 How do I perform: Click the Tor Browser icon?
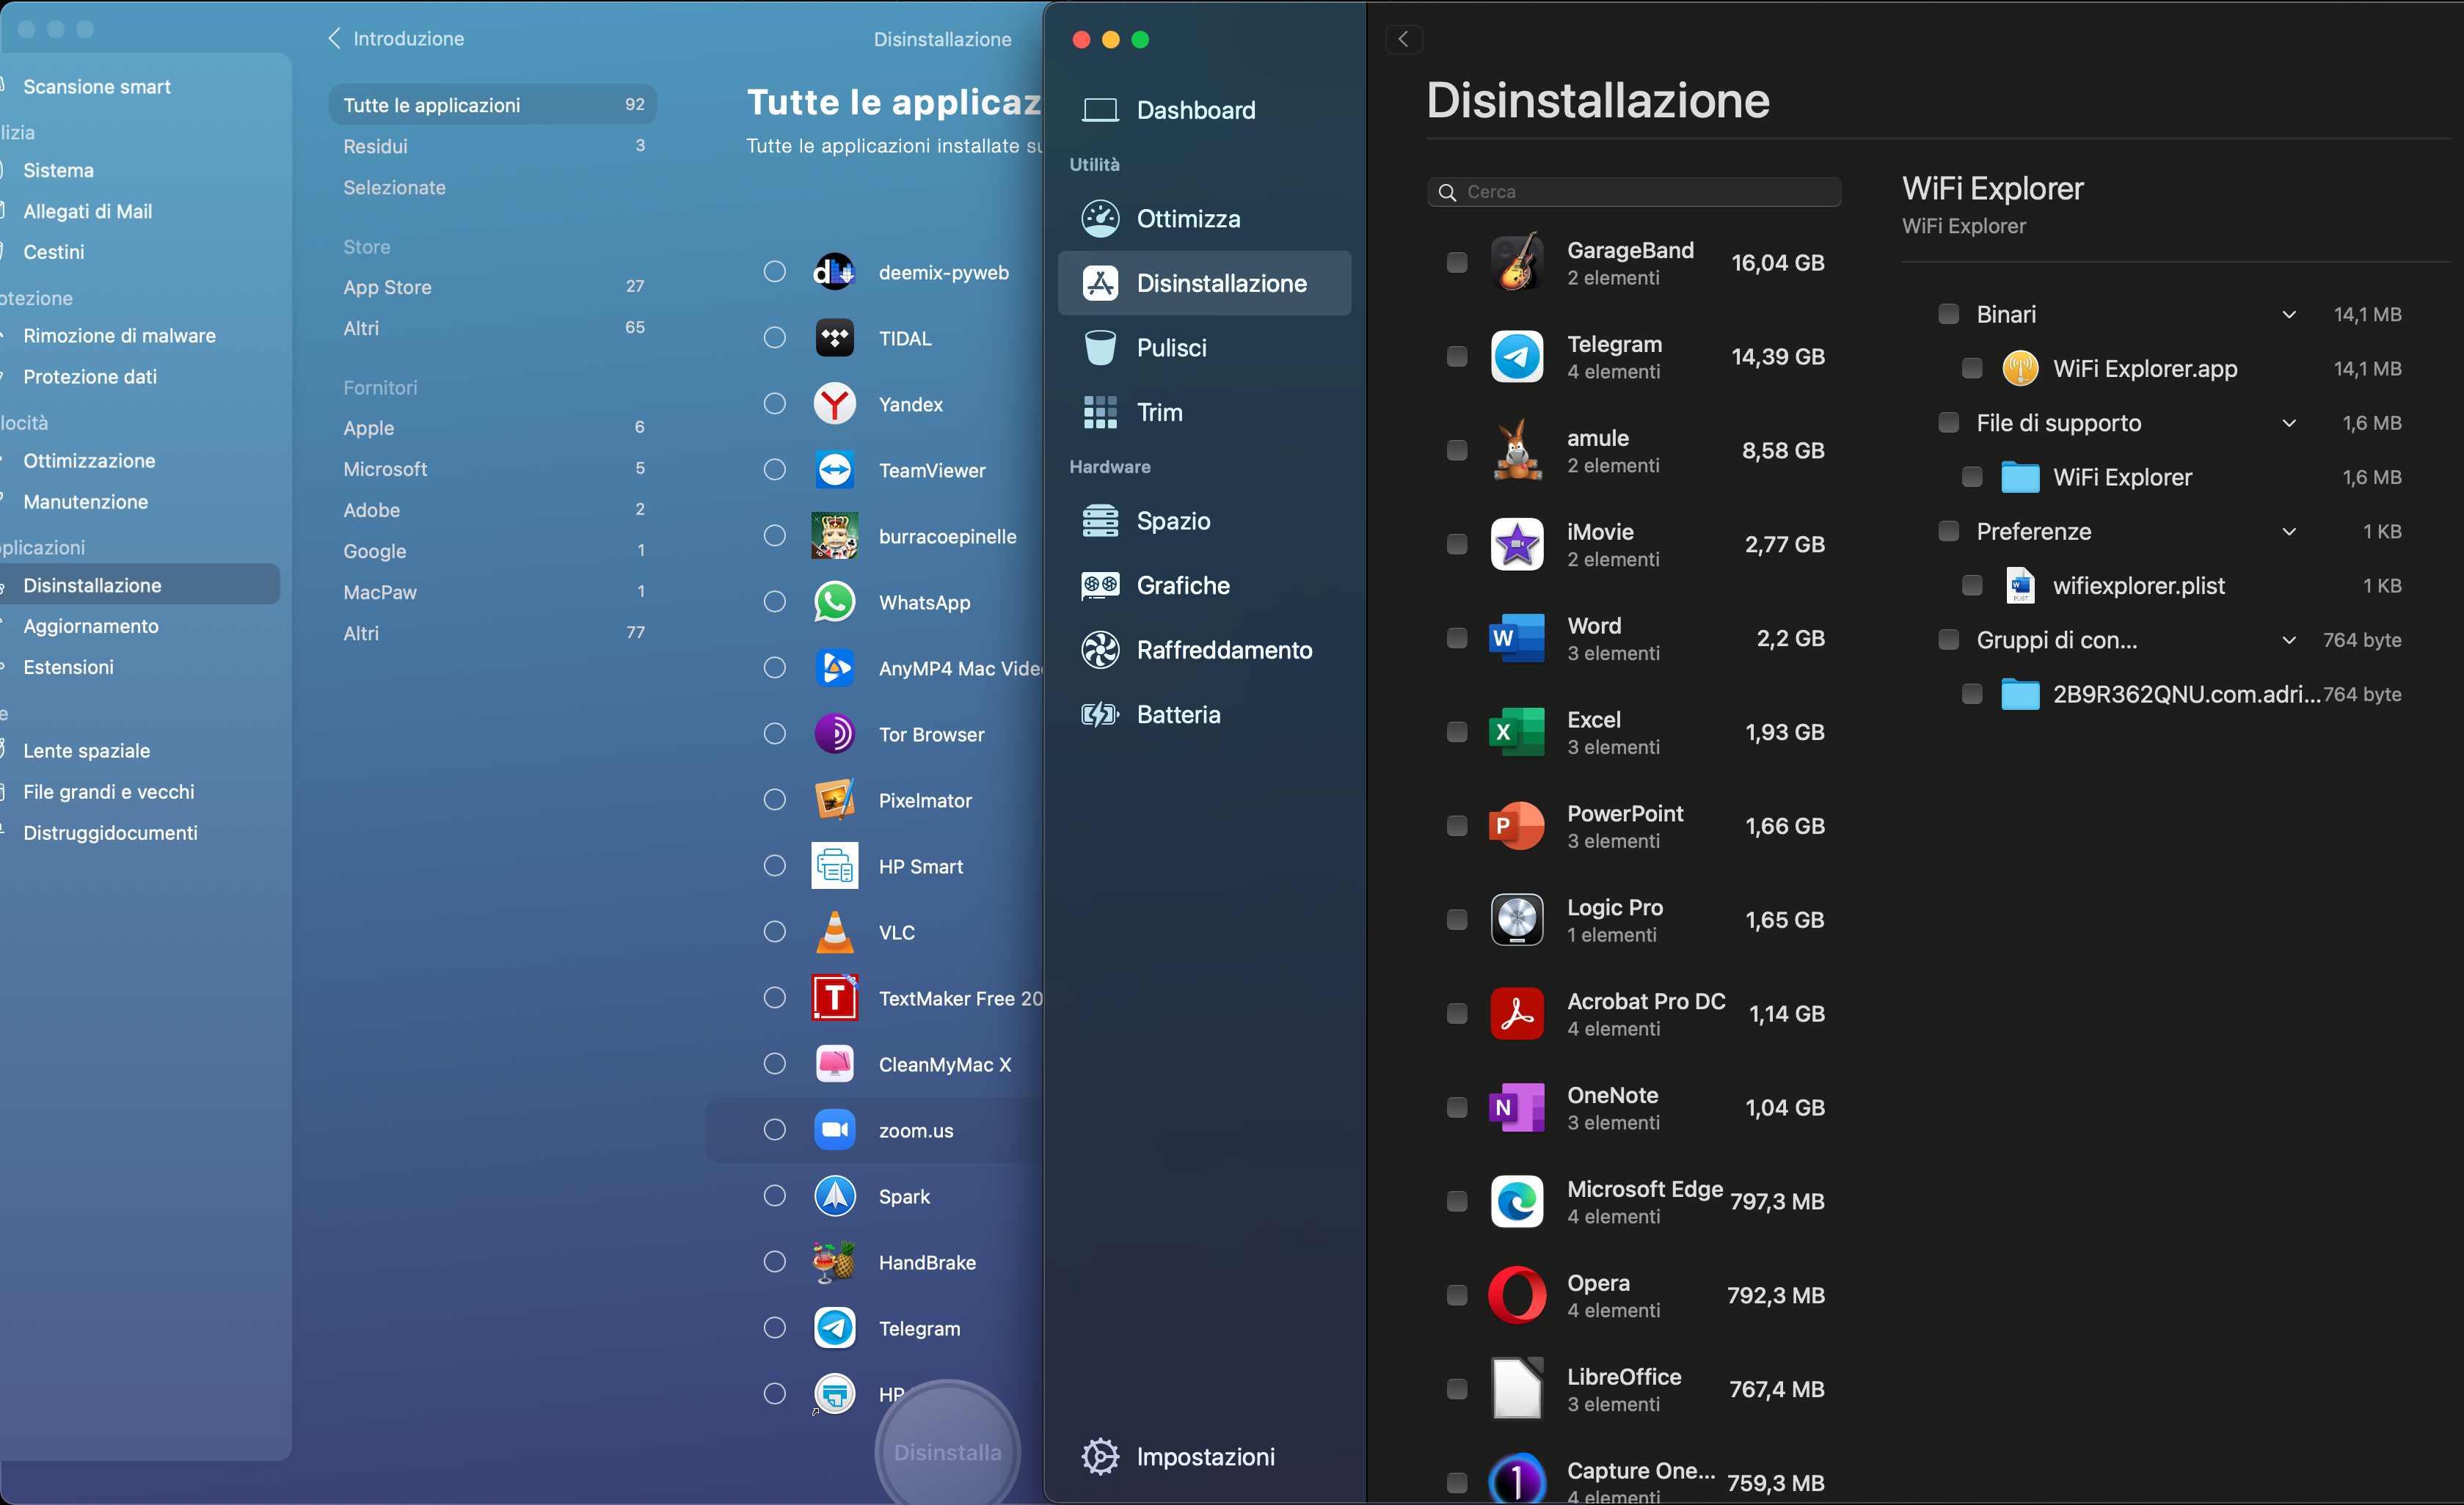pyautogui.click(x=834, y=733)
